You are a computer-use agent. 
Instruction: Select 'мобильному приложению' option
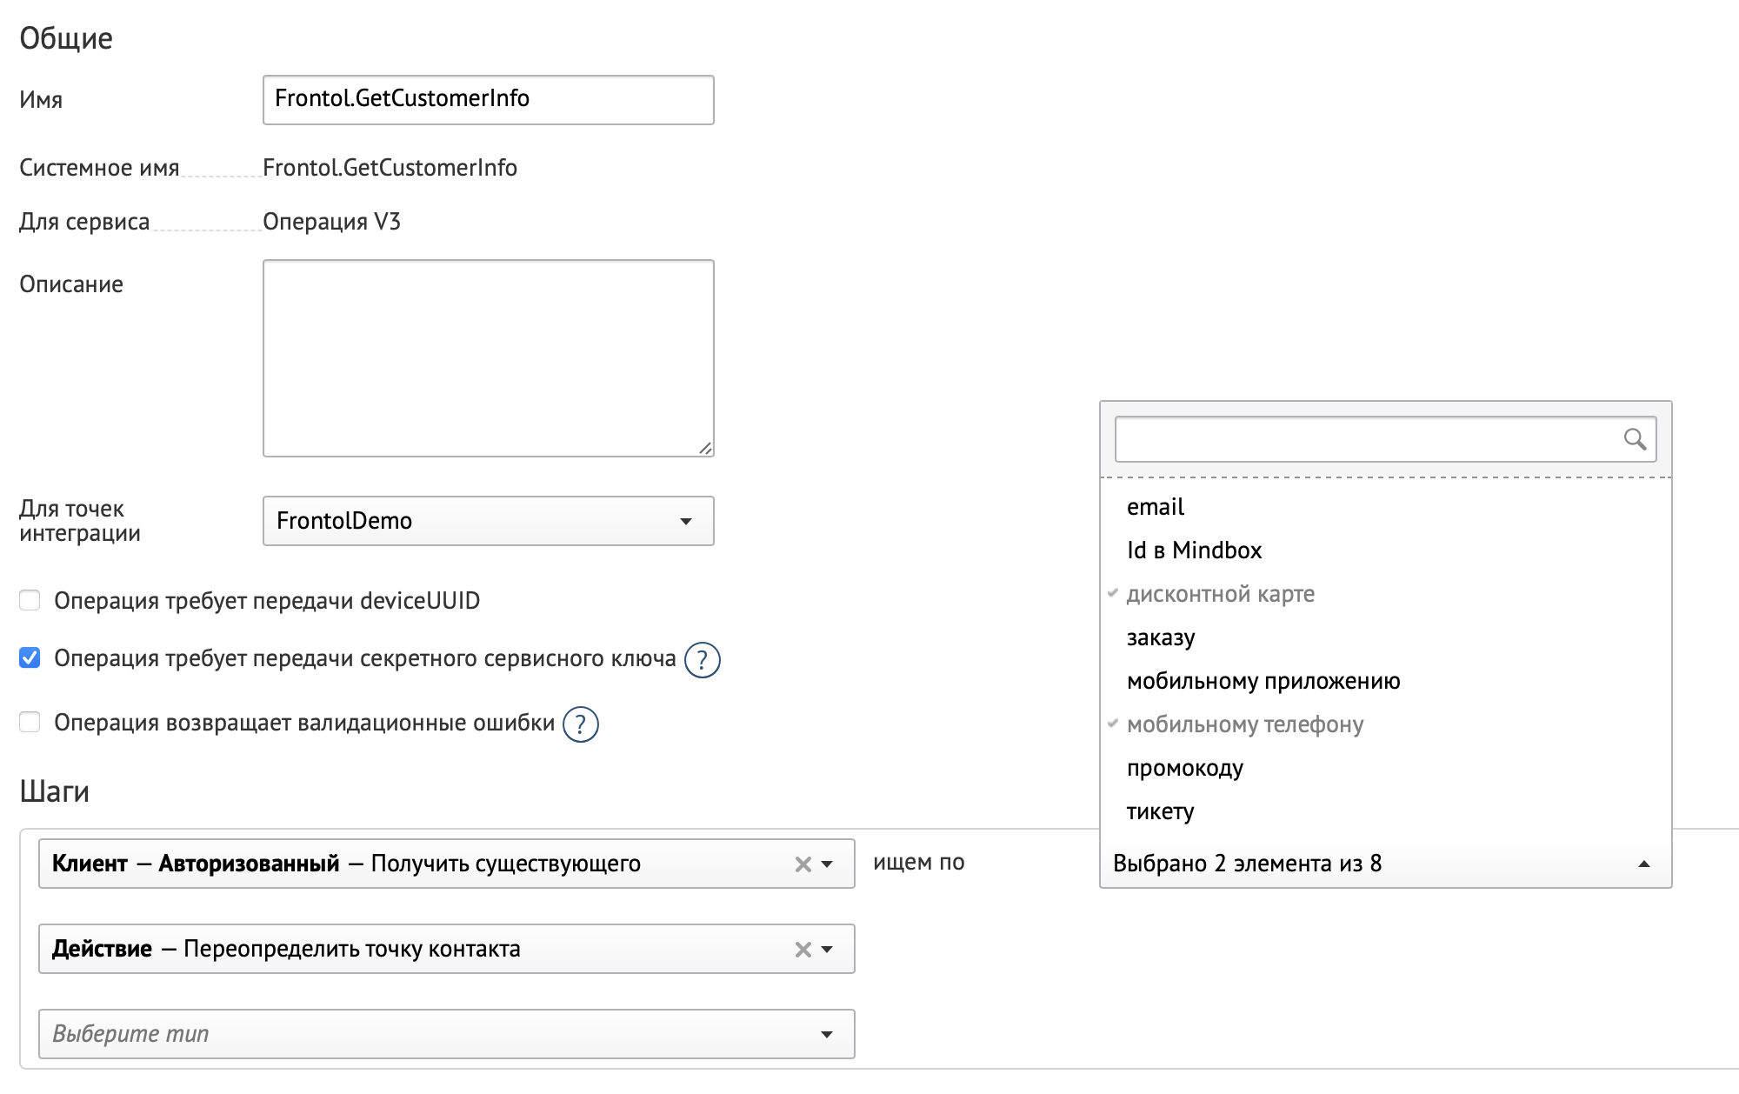coord(1386,681)
